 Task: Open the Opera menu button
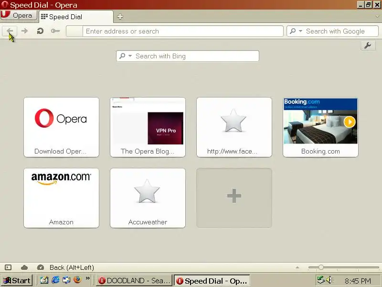[19, 15]
